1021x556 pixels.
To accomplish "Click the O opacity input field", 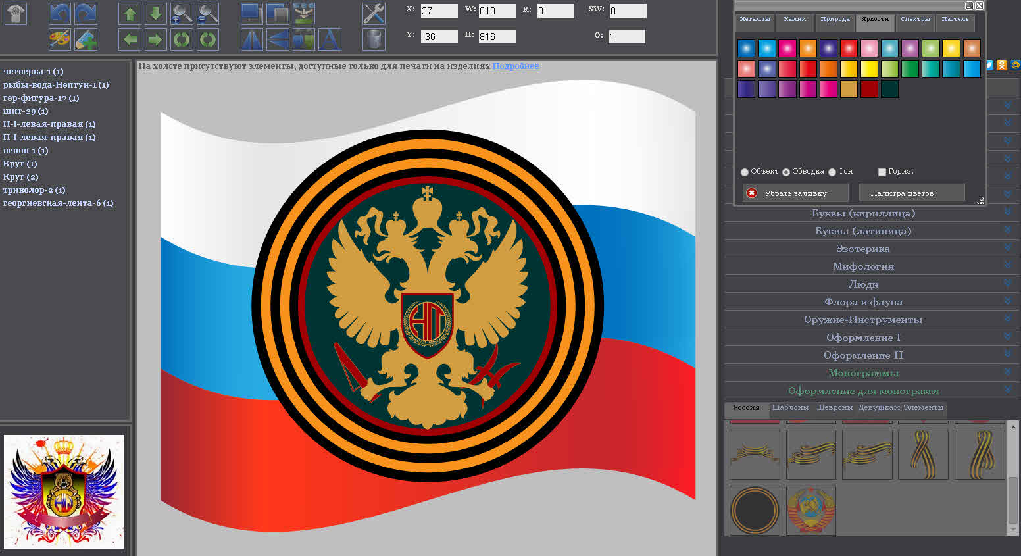I will coord(626,36).
